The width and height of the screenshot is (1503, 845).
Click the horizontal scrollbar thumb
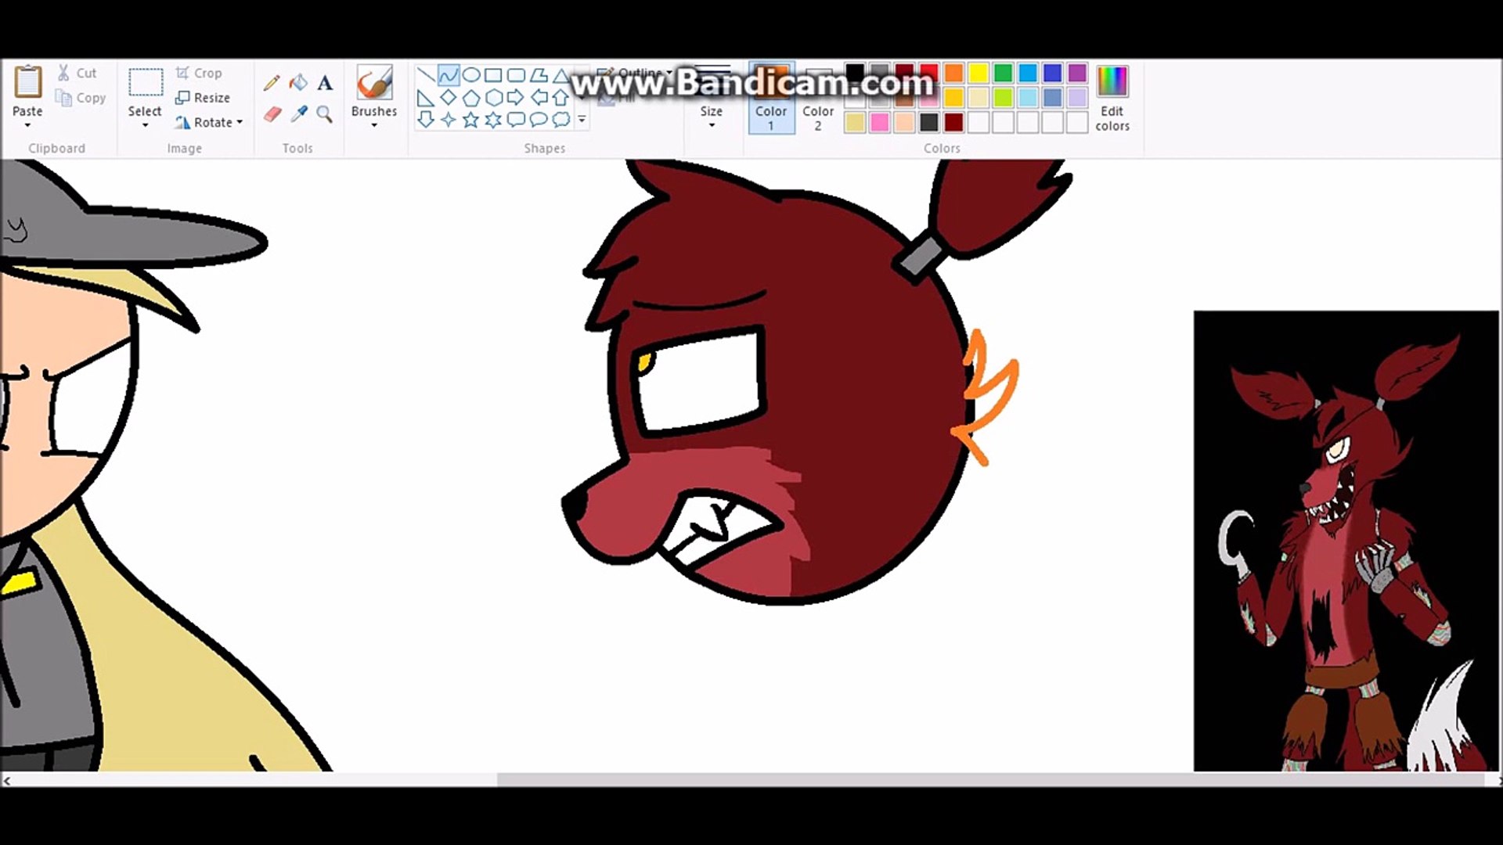[991, 780]
